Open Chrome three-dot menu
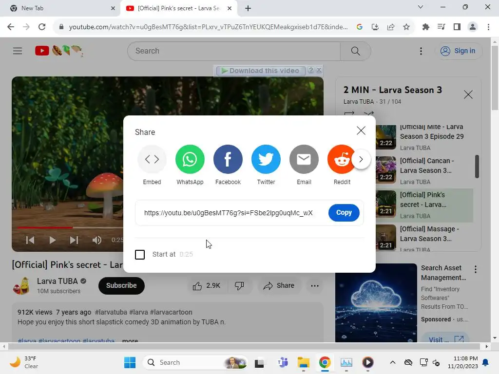 tap(488, 27)
